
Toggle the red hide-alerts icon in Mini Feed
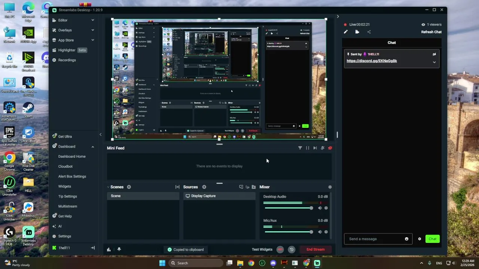pos(330,148)
